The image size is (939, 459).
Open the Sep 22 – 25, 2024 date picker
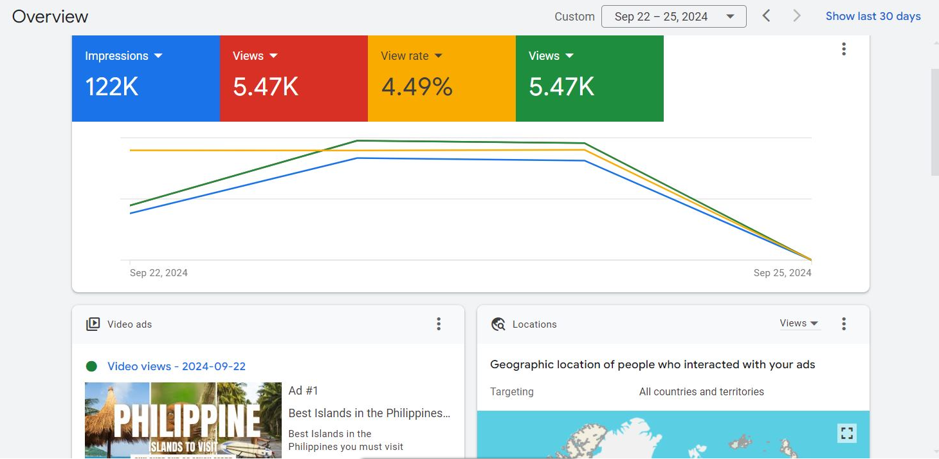(x=673, y=17)
